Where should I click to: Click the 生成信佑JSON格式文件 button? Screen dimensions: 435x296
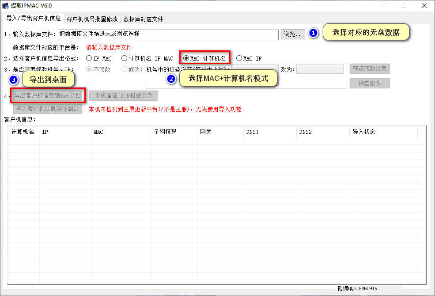click(x=124, y=95)
